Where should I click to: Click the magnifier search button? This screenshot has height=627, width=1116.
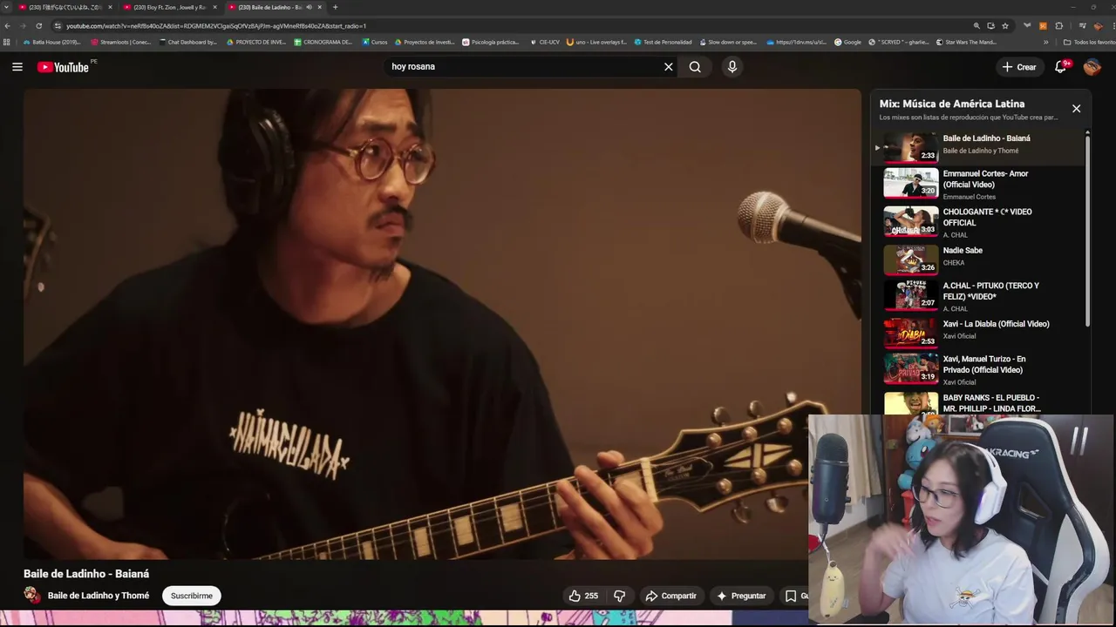coord(695,67)
